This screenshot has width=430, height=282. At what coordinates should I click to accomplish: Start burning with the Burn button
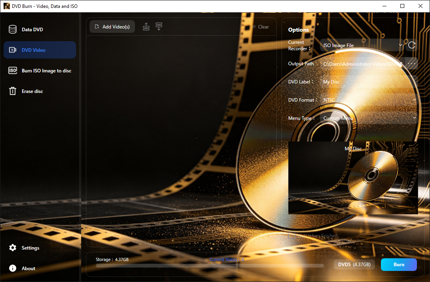coord(399,265)
